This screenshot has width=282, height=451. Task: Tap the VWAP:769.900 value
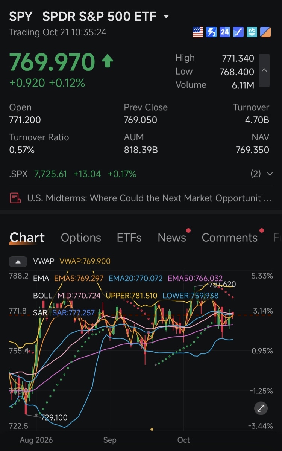85,261
